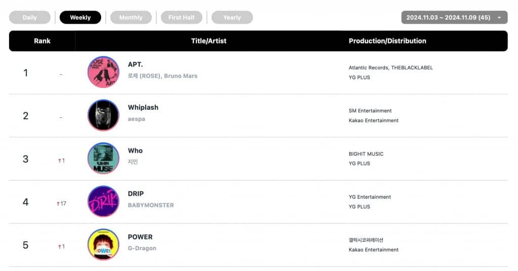The image size is (518, 271).
Task: Select the DRIP album artwork
Action: (x=103, y=202)
